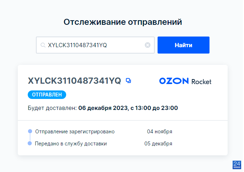Click the second timeline dot for delivery handoff
Screen dimensions: 244x172
point(30,143)
